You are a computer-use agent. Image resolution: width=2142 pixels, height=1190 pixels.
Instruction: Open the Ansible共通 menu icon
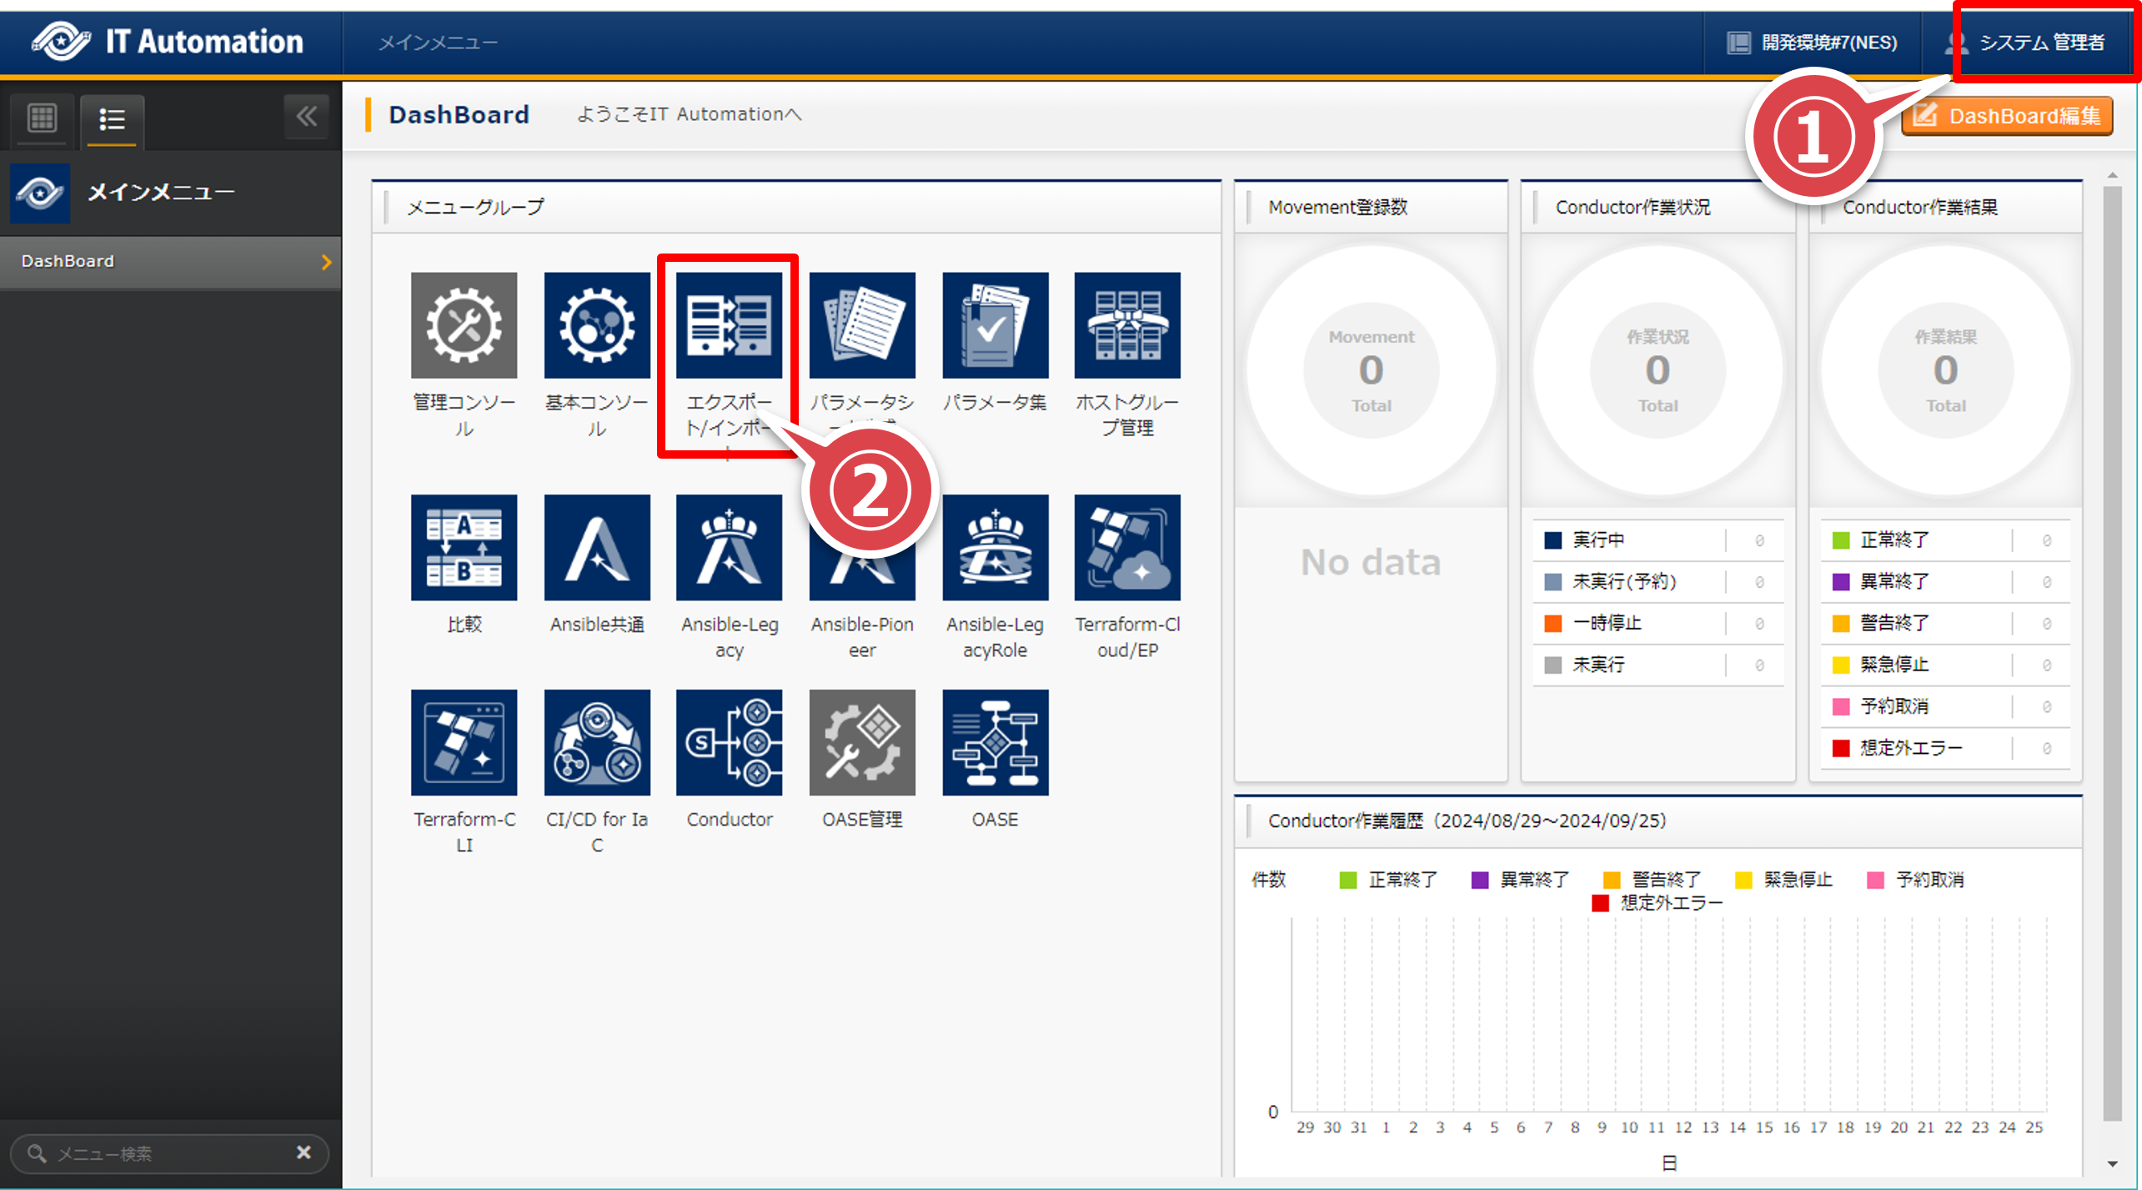click(596, 547)
